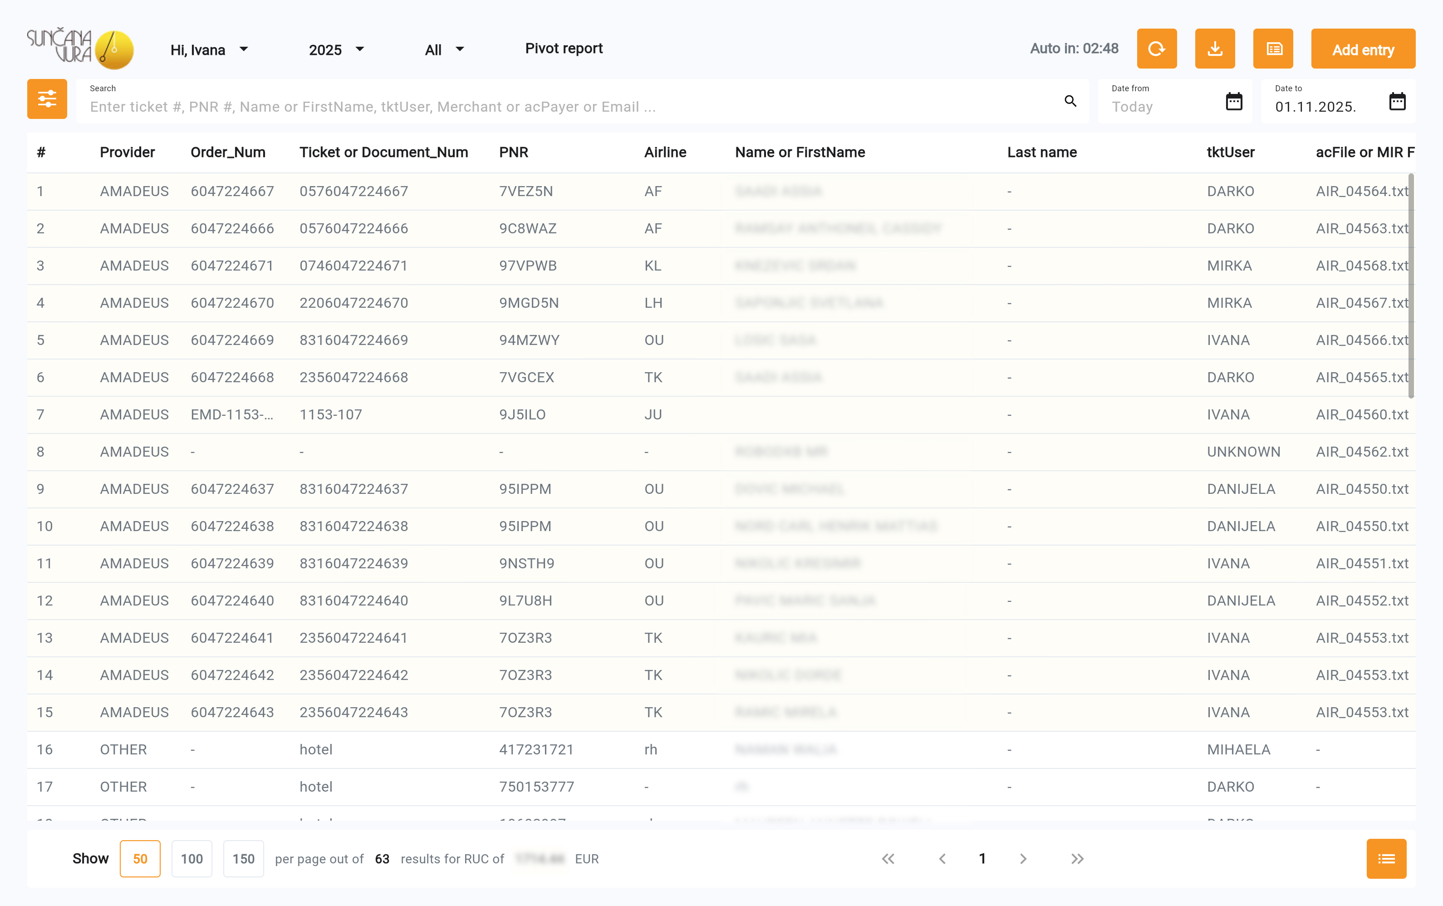This screenshot has width=1443, height=906.
Task: Select 100 results per page
Action: 191,859
